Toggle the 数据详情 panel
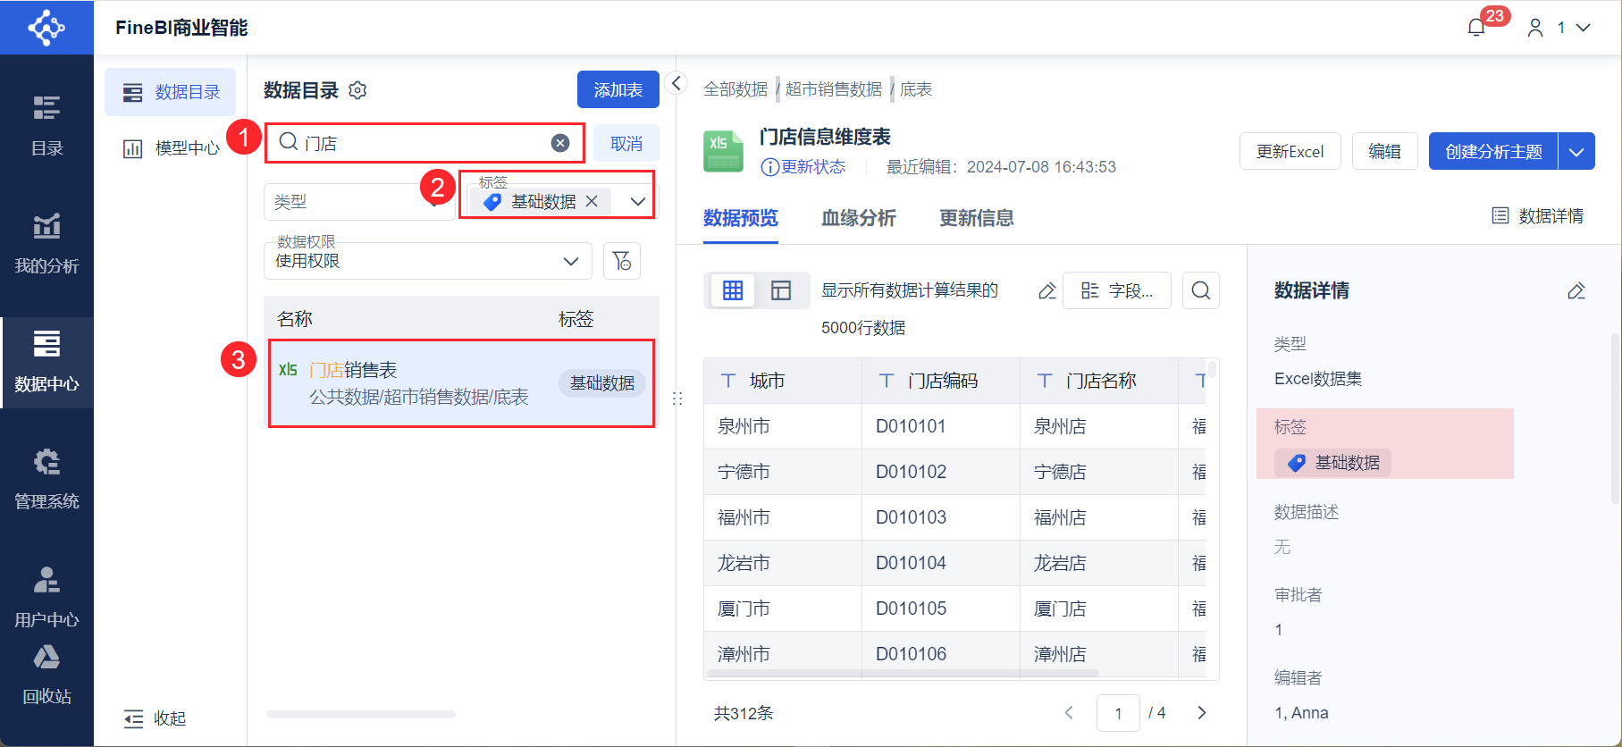This screenshot has width=1622, height=747. tap(1538, 216)
